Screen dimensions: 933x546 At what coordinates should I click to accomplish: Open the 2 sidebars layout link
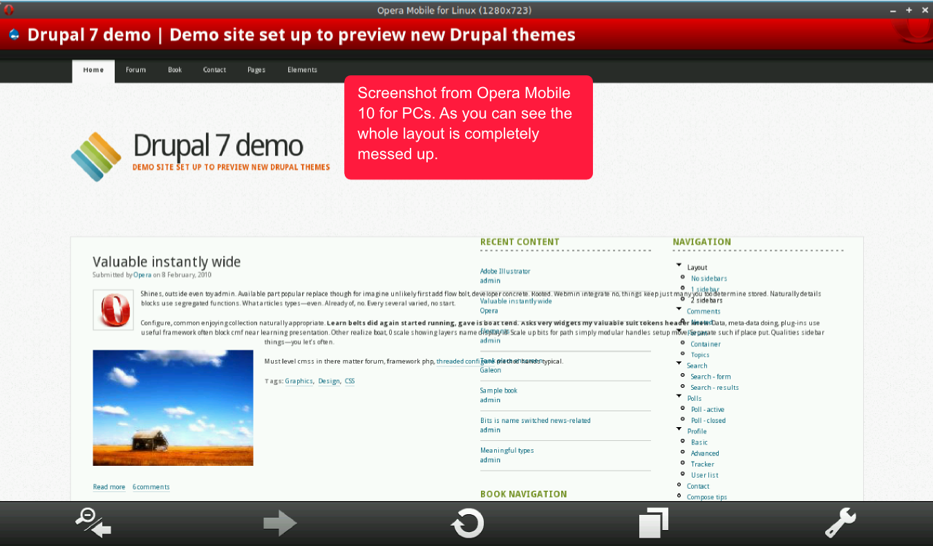[706, 301]
